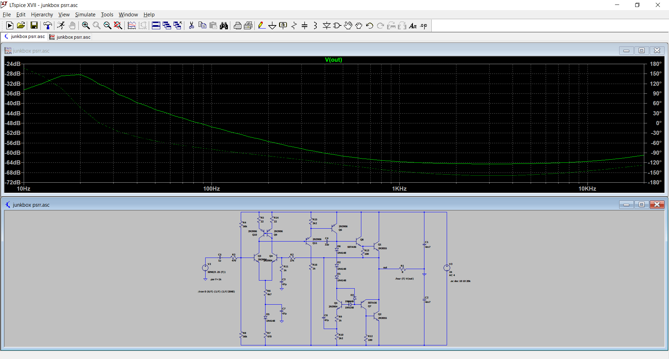Image resolution: width=669 pixels, height=359 pixels.
Task: Save the schematic with the floppy icon
Action: point(34,25)
